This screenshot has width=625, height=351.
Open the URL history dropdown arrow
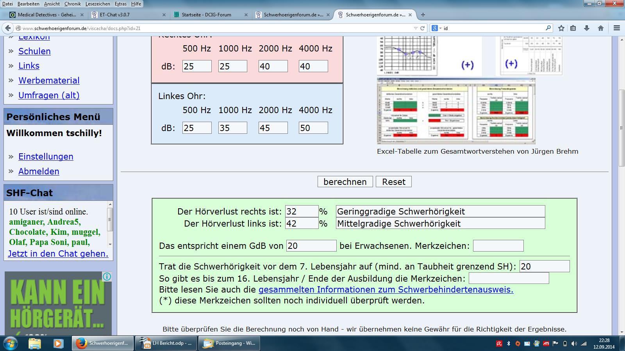(416, 28)
